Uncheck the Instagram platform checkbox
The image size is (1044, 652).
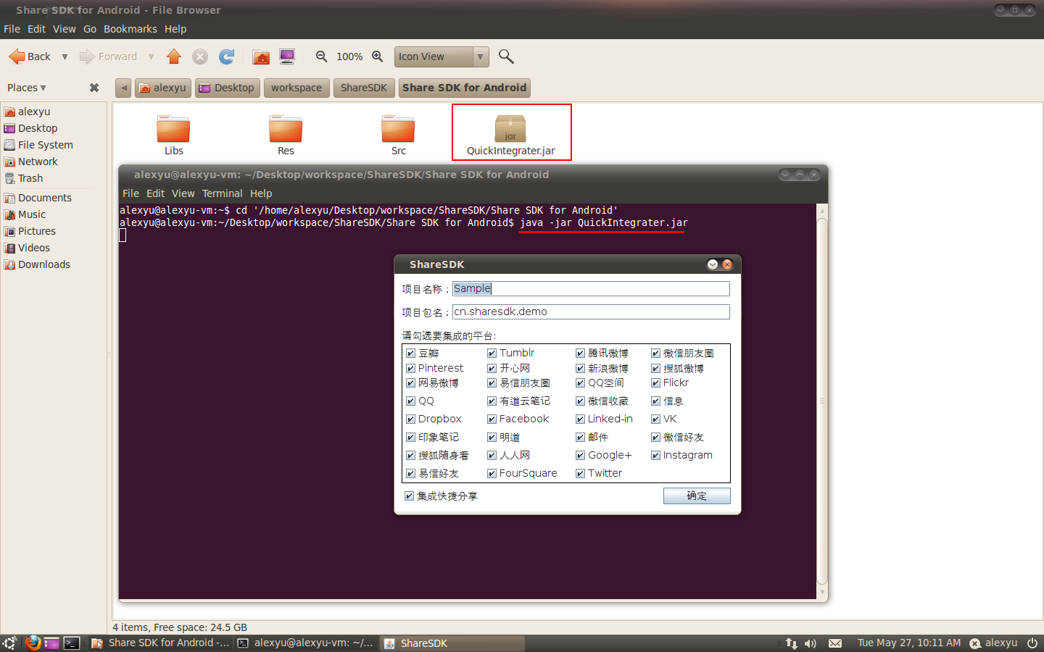click(x=656, y=455)
